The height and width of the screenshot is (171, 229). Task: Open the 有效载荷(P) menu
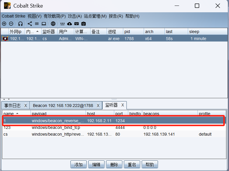pyautogui.click(x=55, y=16)
